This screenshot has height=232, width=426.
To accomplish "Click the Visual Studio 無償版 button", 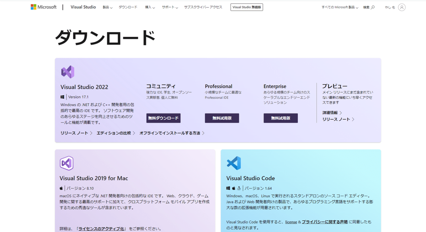I will click(247, 7).
